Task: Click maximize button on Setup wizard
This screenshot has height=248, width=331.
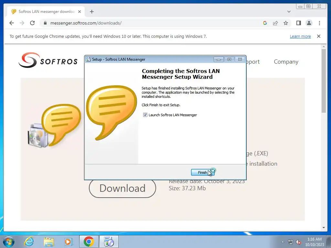Action: click(229, 59)
